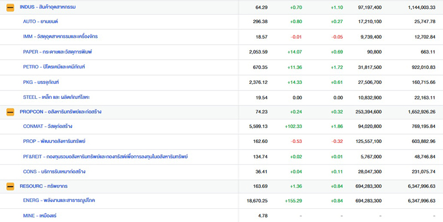The image size is (443, 222).
Task: Open the INDUS industry group link
Action: click(x=48, y=7)
